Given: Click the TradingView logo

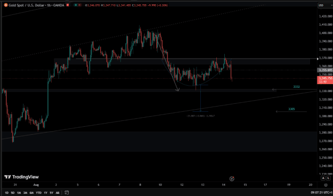Looking at the screenshot, I should pyautogui.click(x=21, y=177).
